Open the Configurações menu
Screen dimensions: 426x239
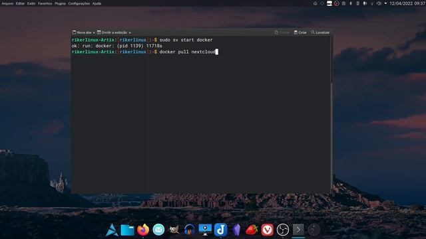coord(79,3)
